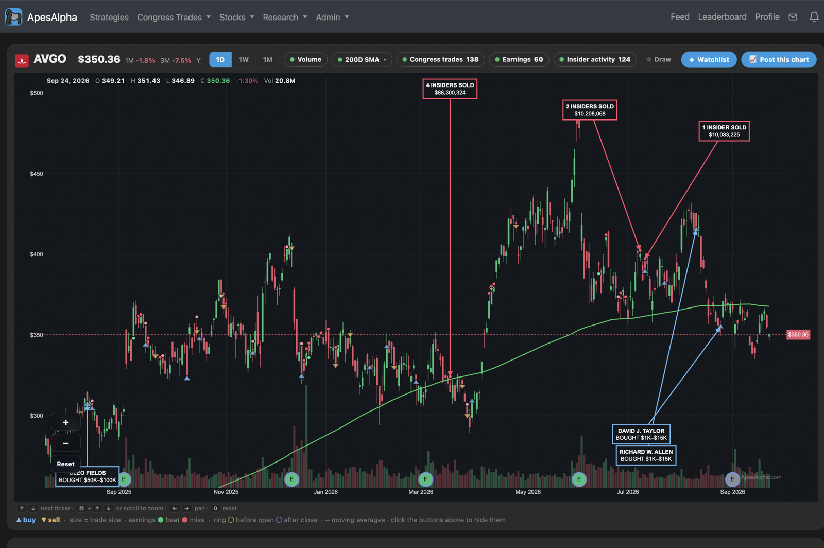Viewport: 824px width, 548px height.
Task: Click the earnings E marker before Jan 2026
Action: click(x=292, y=479)
